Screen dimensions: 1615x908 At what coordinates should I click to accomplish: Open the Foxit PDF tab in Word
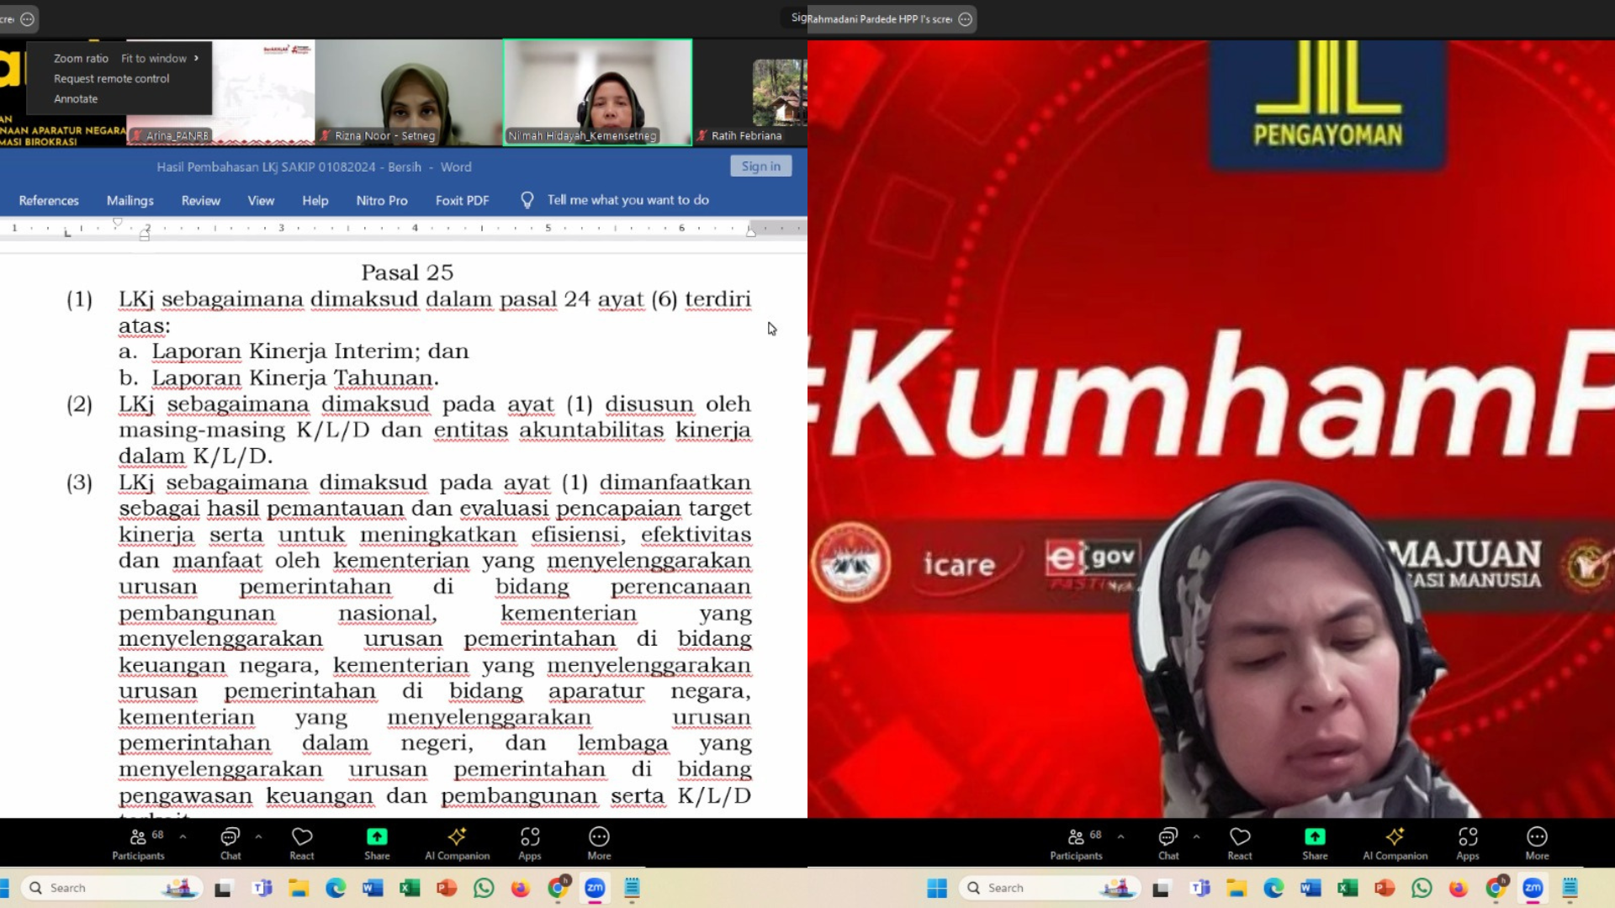[462, 200]
